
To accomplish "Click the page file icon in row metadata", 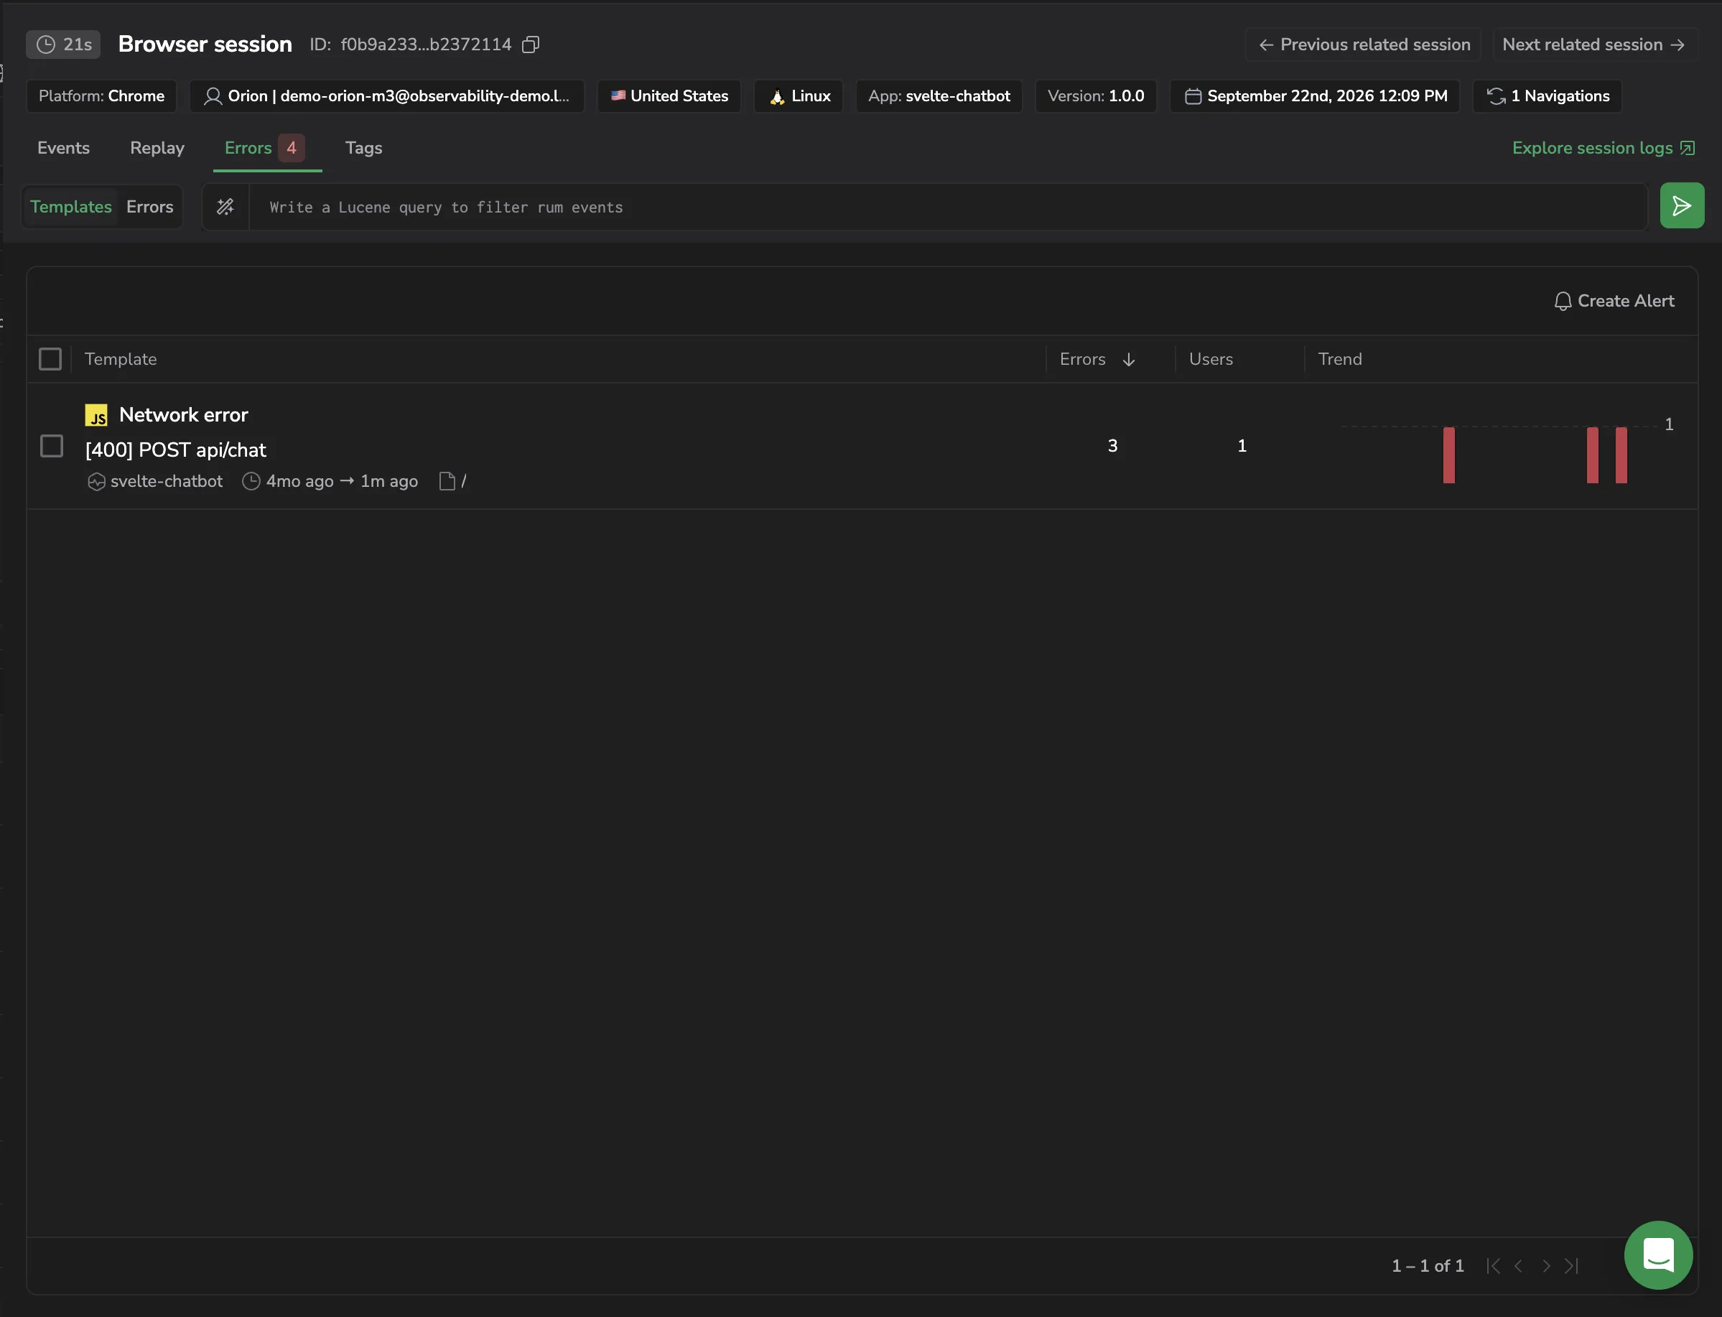I will pos(447,481).
